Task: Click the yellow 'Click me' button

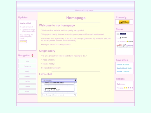Action: click(23, 42)
